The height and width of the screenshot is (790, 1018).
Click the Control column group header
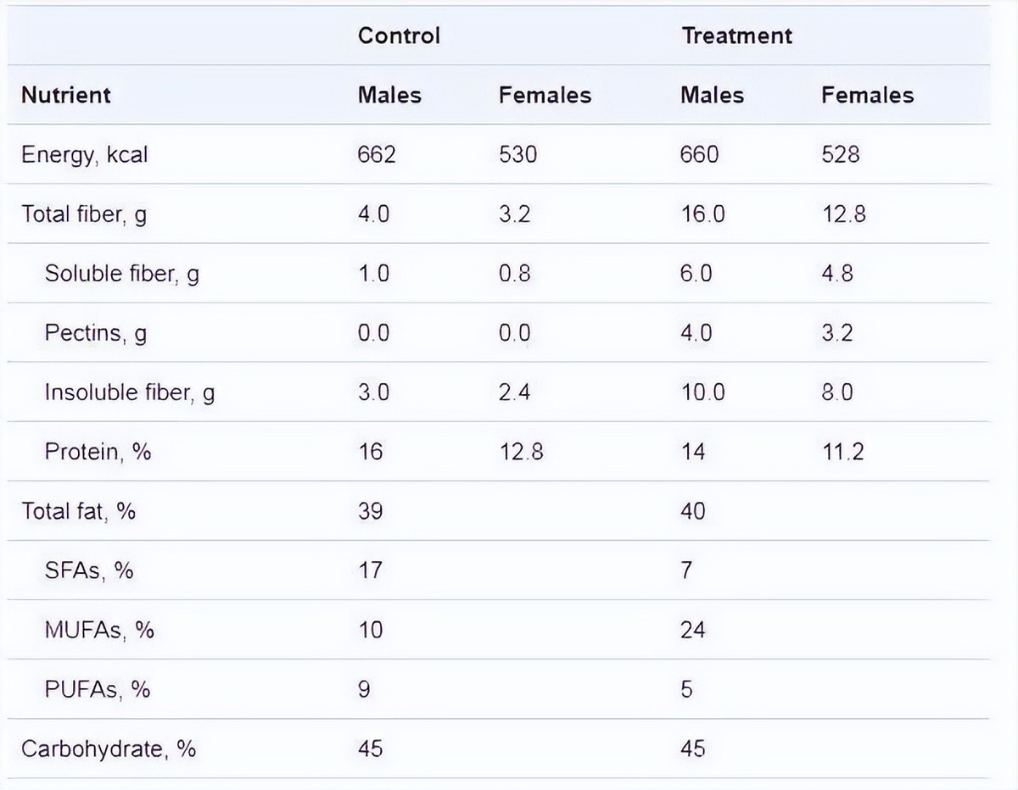[x=399, y=36]
